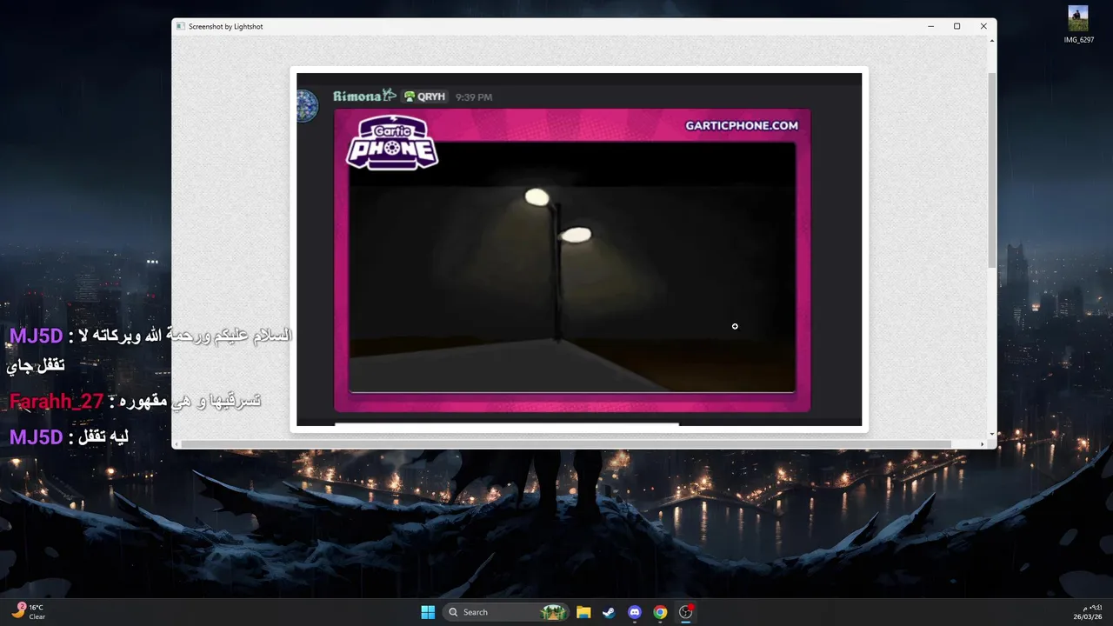Select the IMG_6297 desktop file
1113x626 pixels.
pos(1078,25)
